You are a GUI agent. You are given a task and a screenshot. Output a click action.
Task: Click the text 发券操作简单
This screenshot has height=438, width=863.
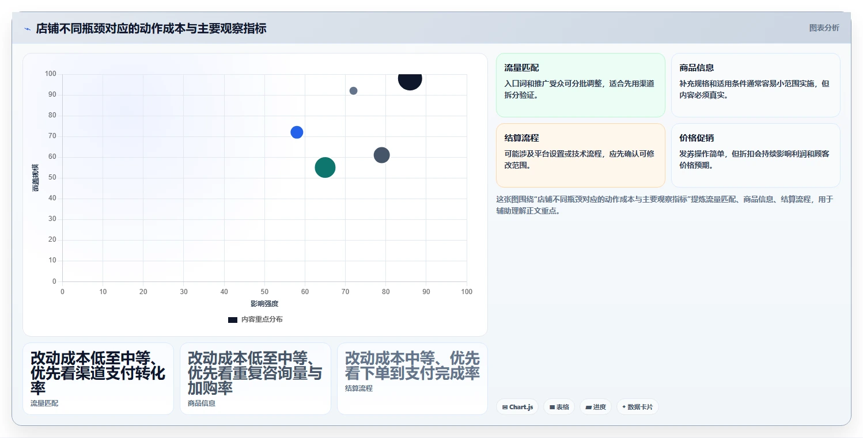tap(702, 154)
